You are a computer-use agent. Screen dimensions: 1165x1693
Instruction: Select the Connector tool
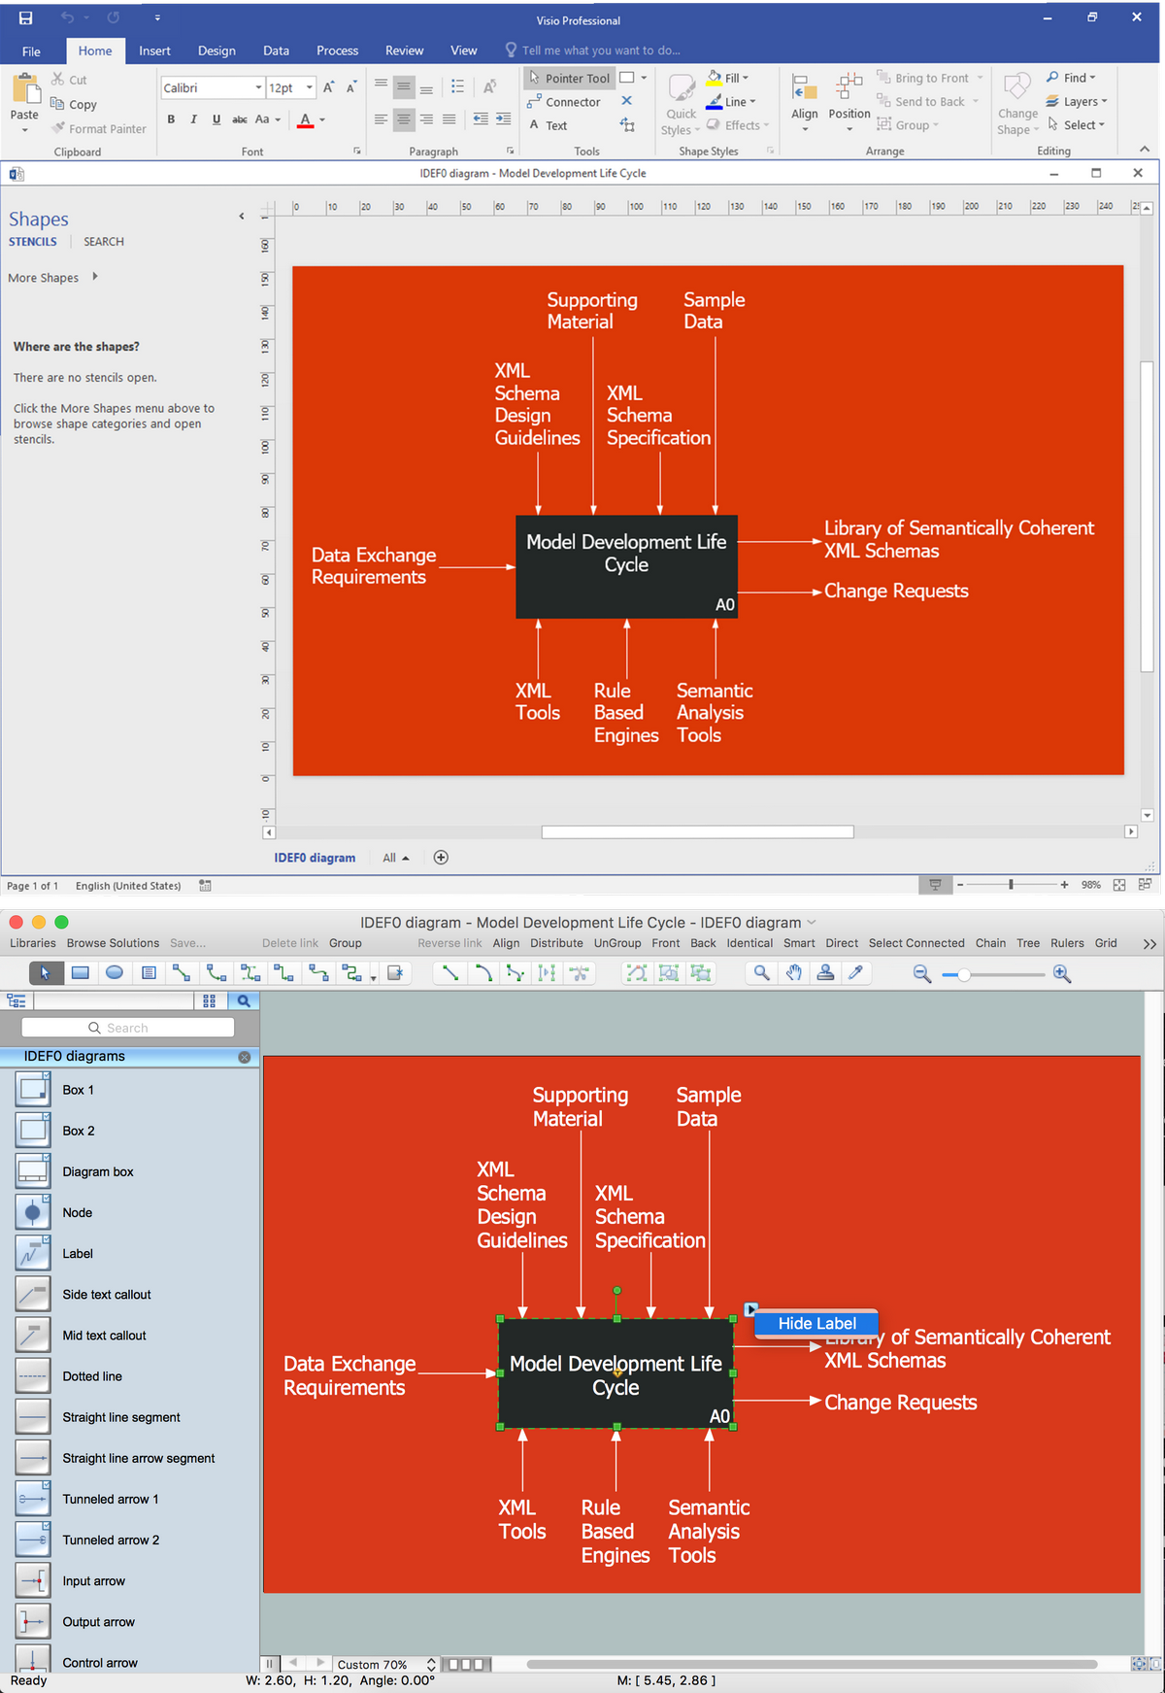[x=564, y=102]
